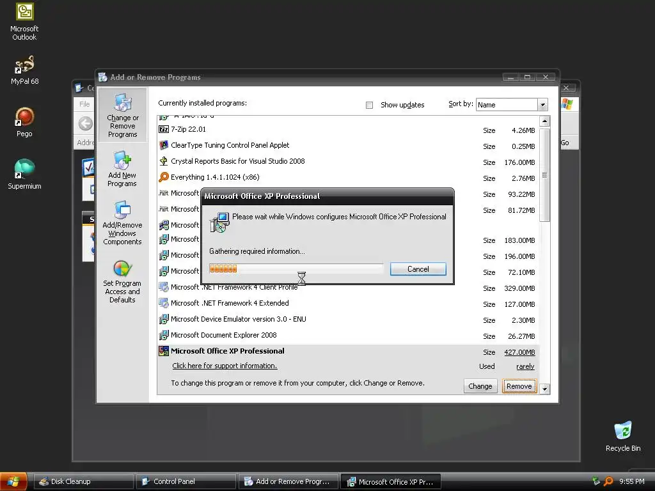Click Add or Remove Programs title bar icon

tap(103, 77)
